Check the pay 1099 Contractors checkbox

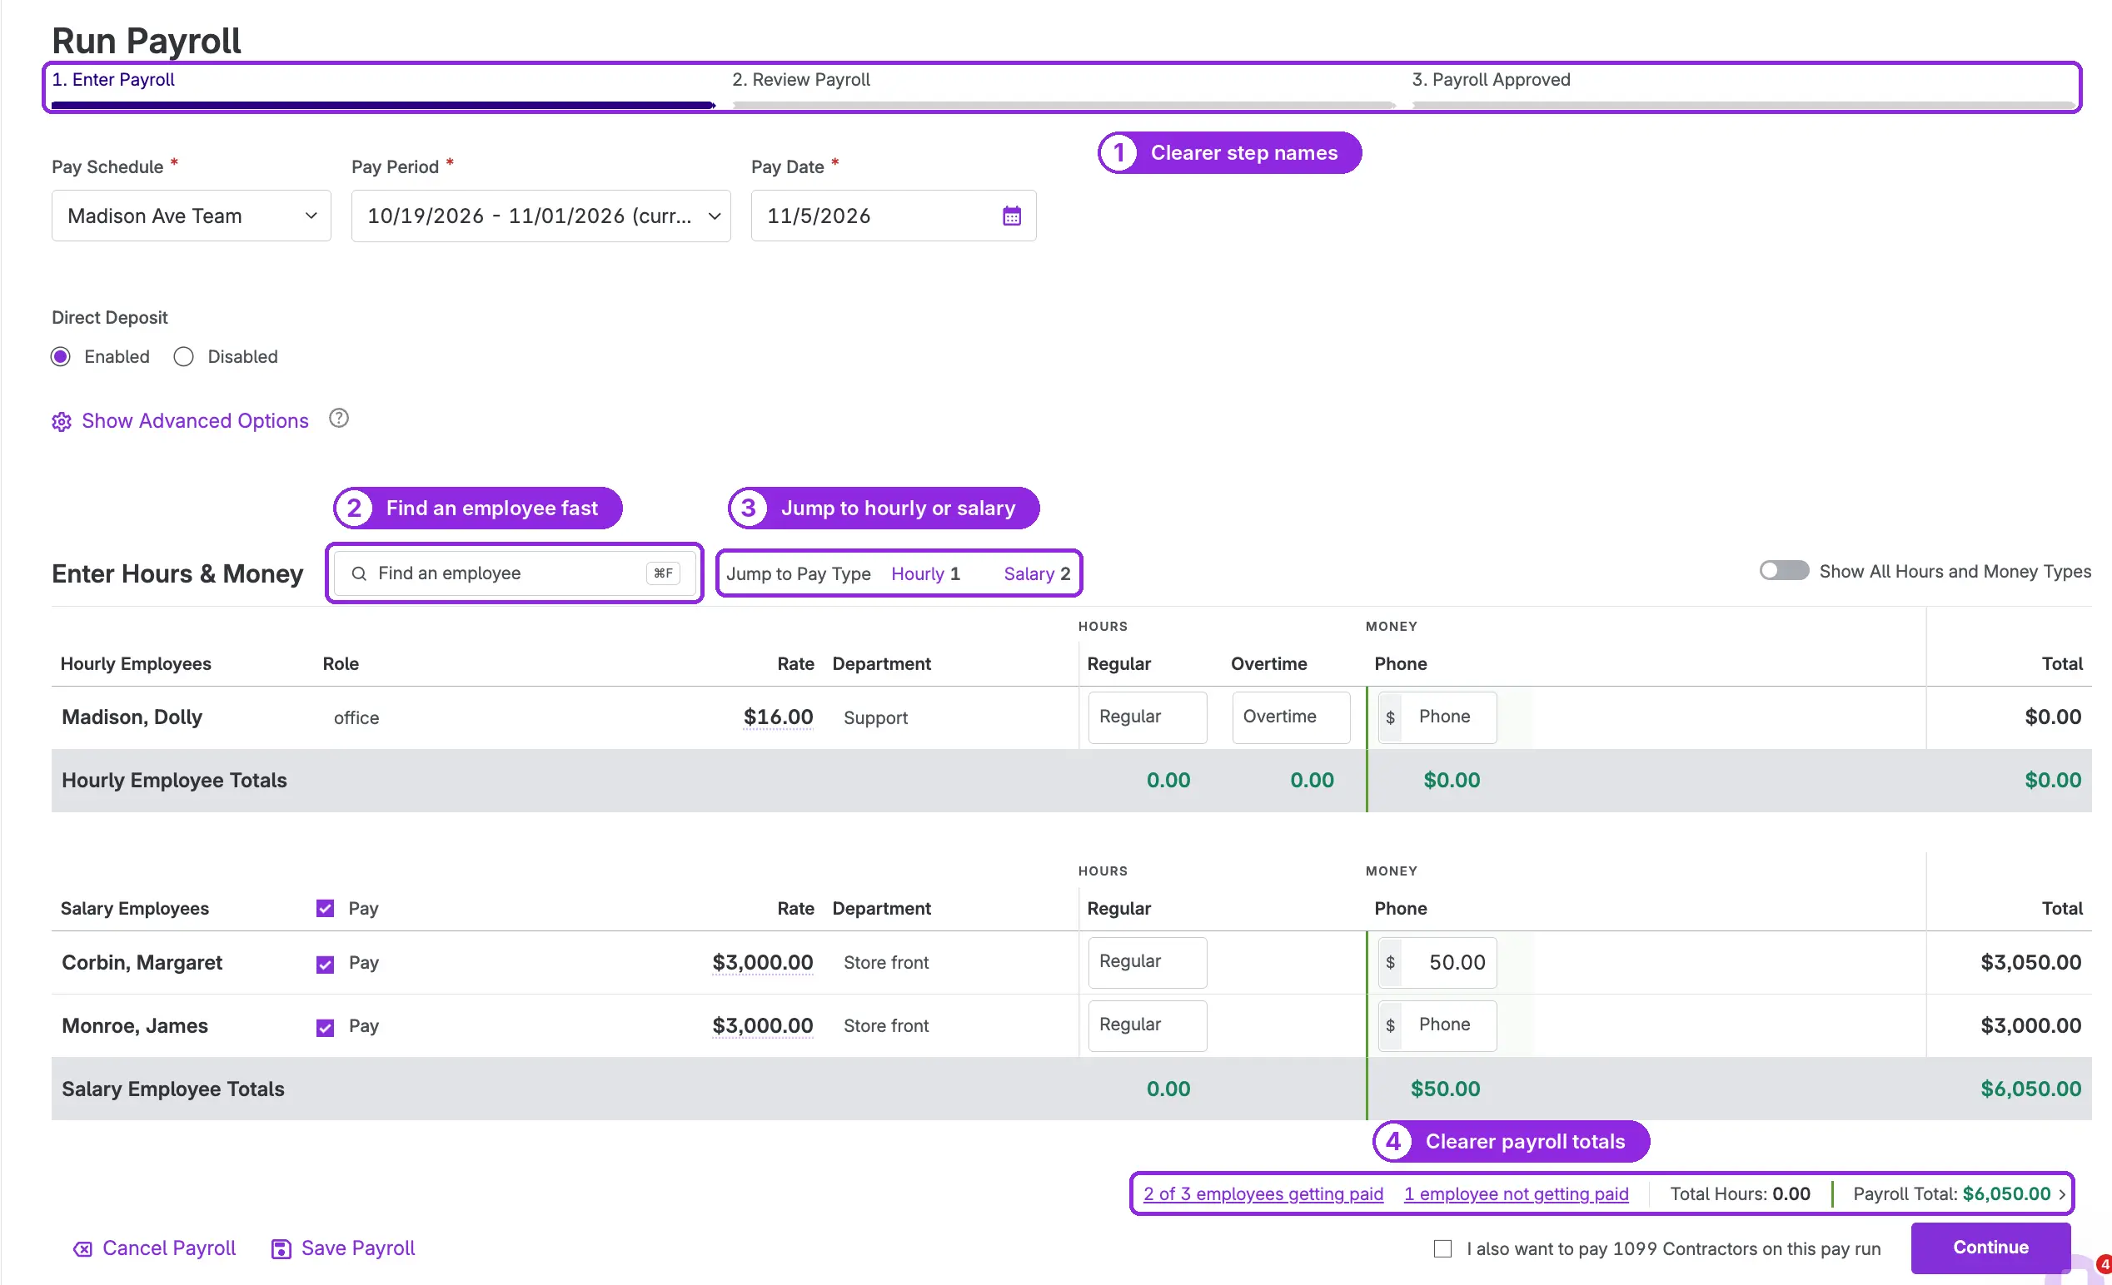coord(1442,1249)
